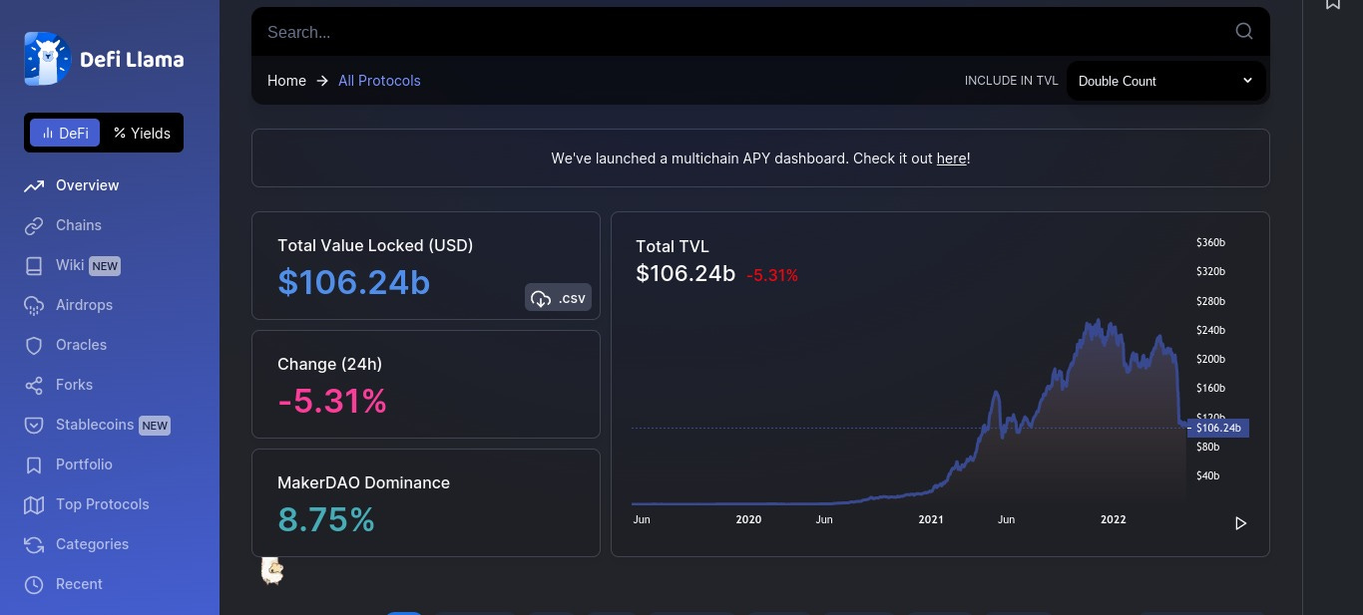The image size is (1363, 615).
Task: Play the TVL chart animation
Action: point(1240,523)
